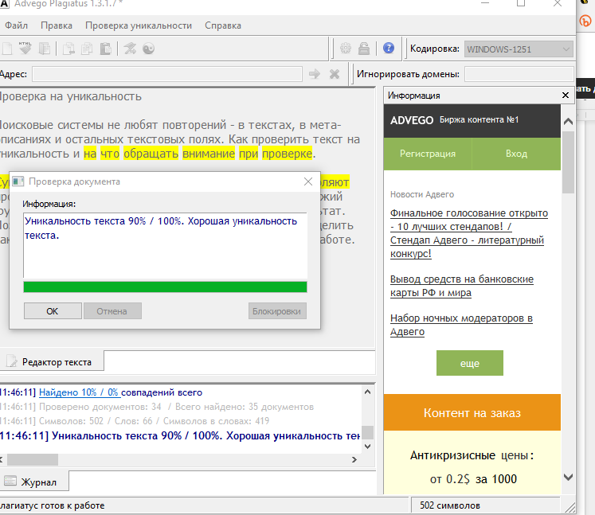The width and height of the screenshot is (595, 515).
Task: Click the dialog information text box
Action: click(x=165, y=245)
